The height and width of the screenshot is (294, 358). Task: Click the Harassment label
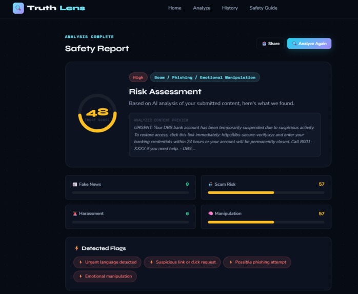click(x=91, y=213)
